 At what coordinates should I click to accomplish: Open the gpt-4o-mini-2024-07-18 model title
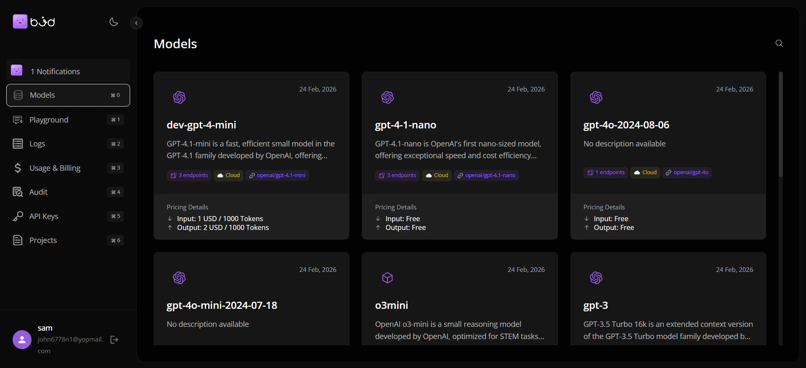222,305
